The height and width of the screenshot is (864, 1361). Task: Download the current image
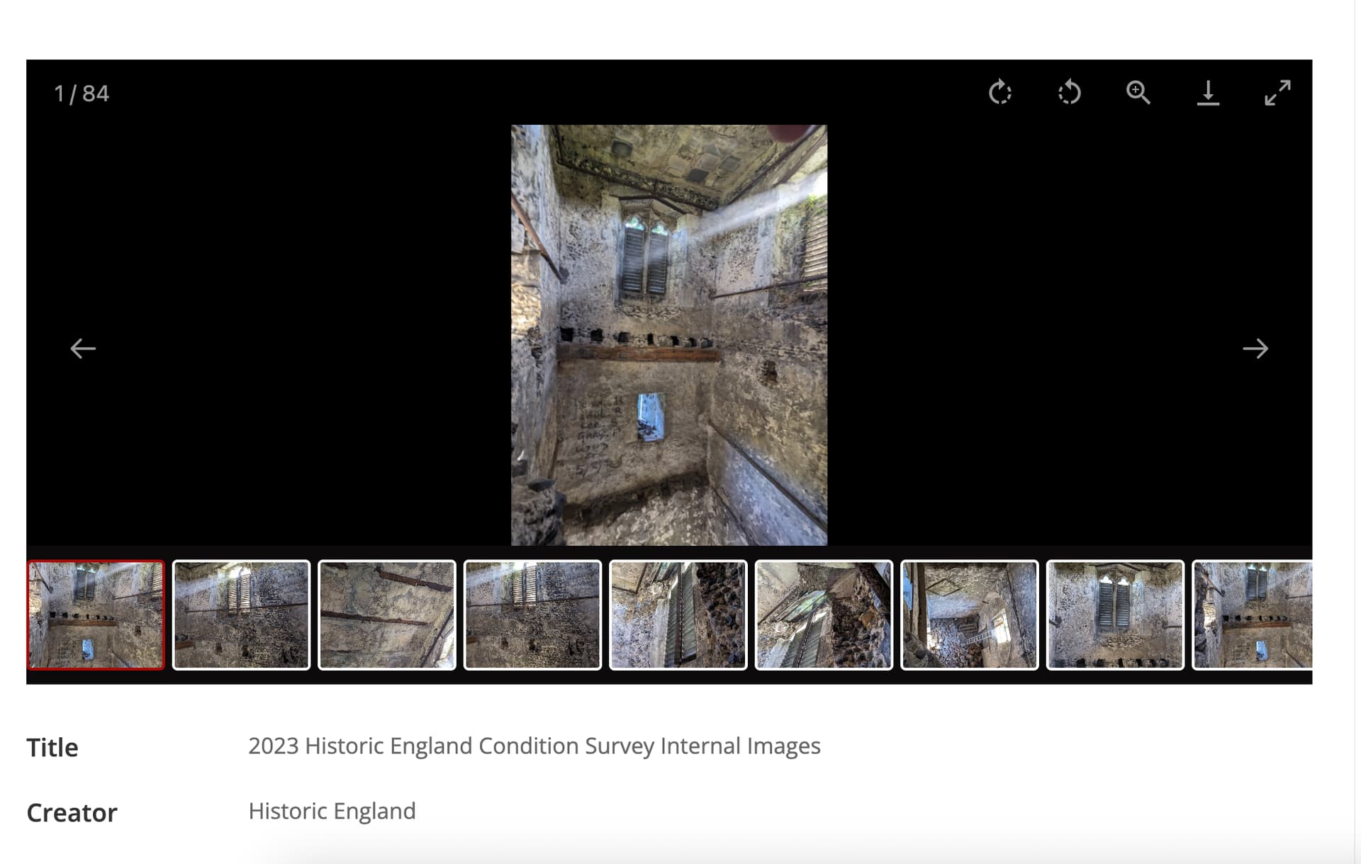1208,93
